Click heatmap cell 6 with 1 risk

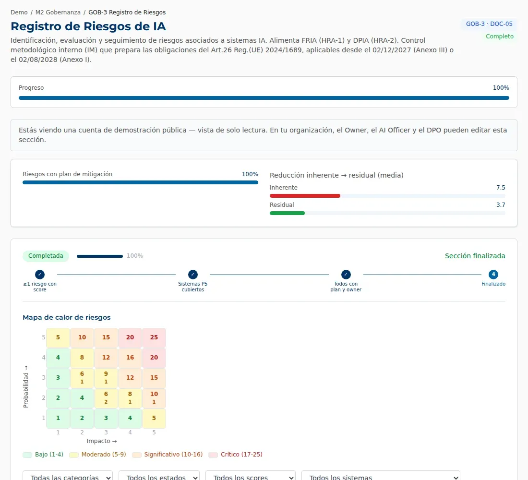(x=82, y=378)
